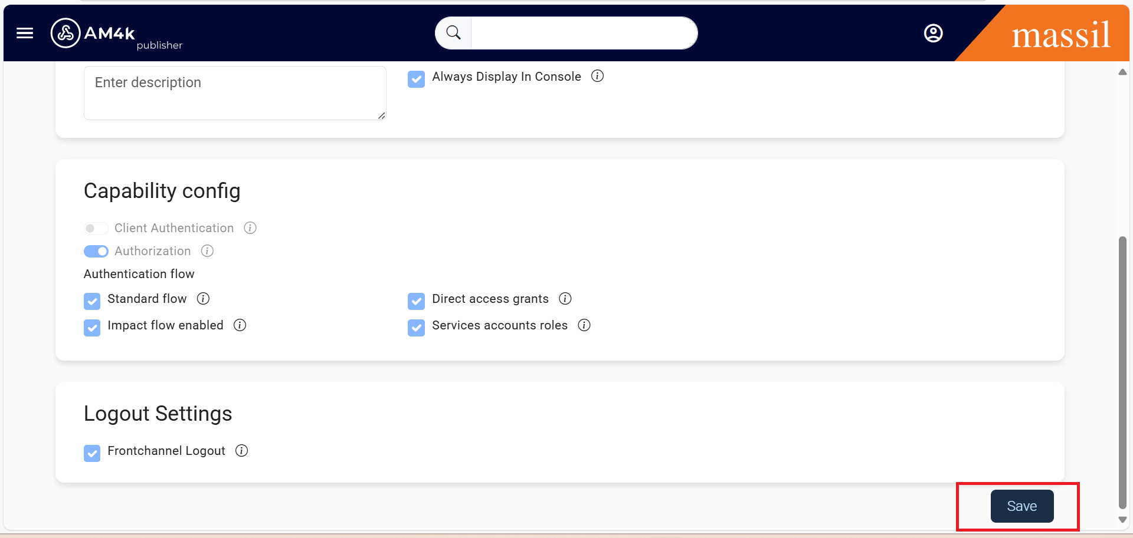Show info icon next to Client Authentication
Viewport: 1133px width, 538px height.
click(x=250, y=228)
